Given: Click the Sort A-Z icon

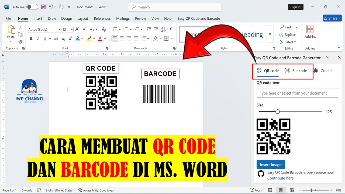Looking at the screenshot, I should pyautogui.click(x=163, y=29).
